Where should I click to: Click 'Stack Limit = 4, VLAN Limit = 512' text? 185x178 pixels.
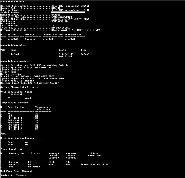(x=76, y=30)
